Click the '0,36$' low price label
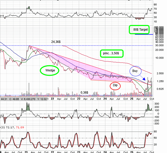The width and height of the screenshot is (167, 153). click(85, 92)
